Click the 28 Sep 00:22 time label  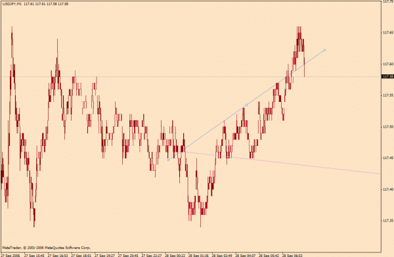coord(175,255)
